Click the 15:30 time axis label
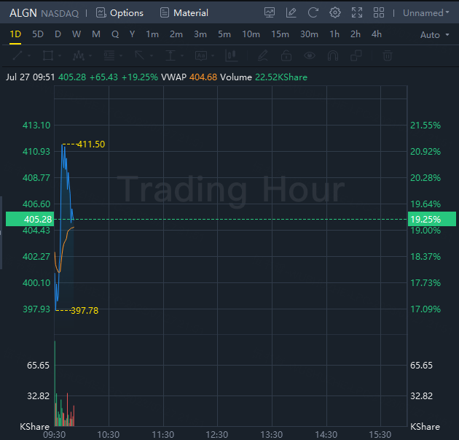 point(380,434)
